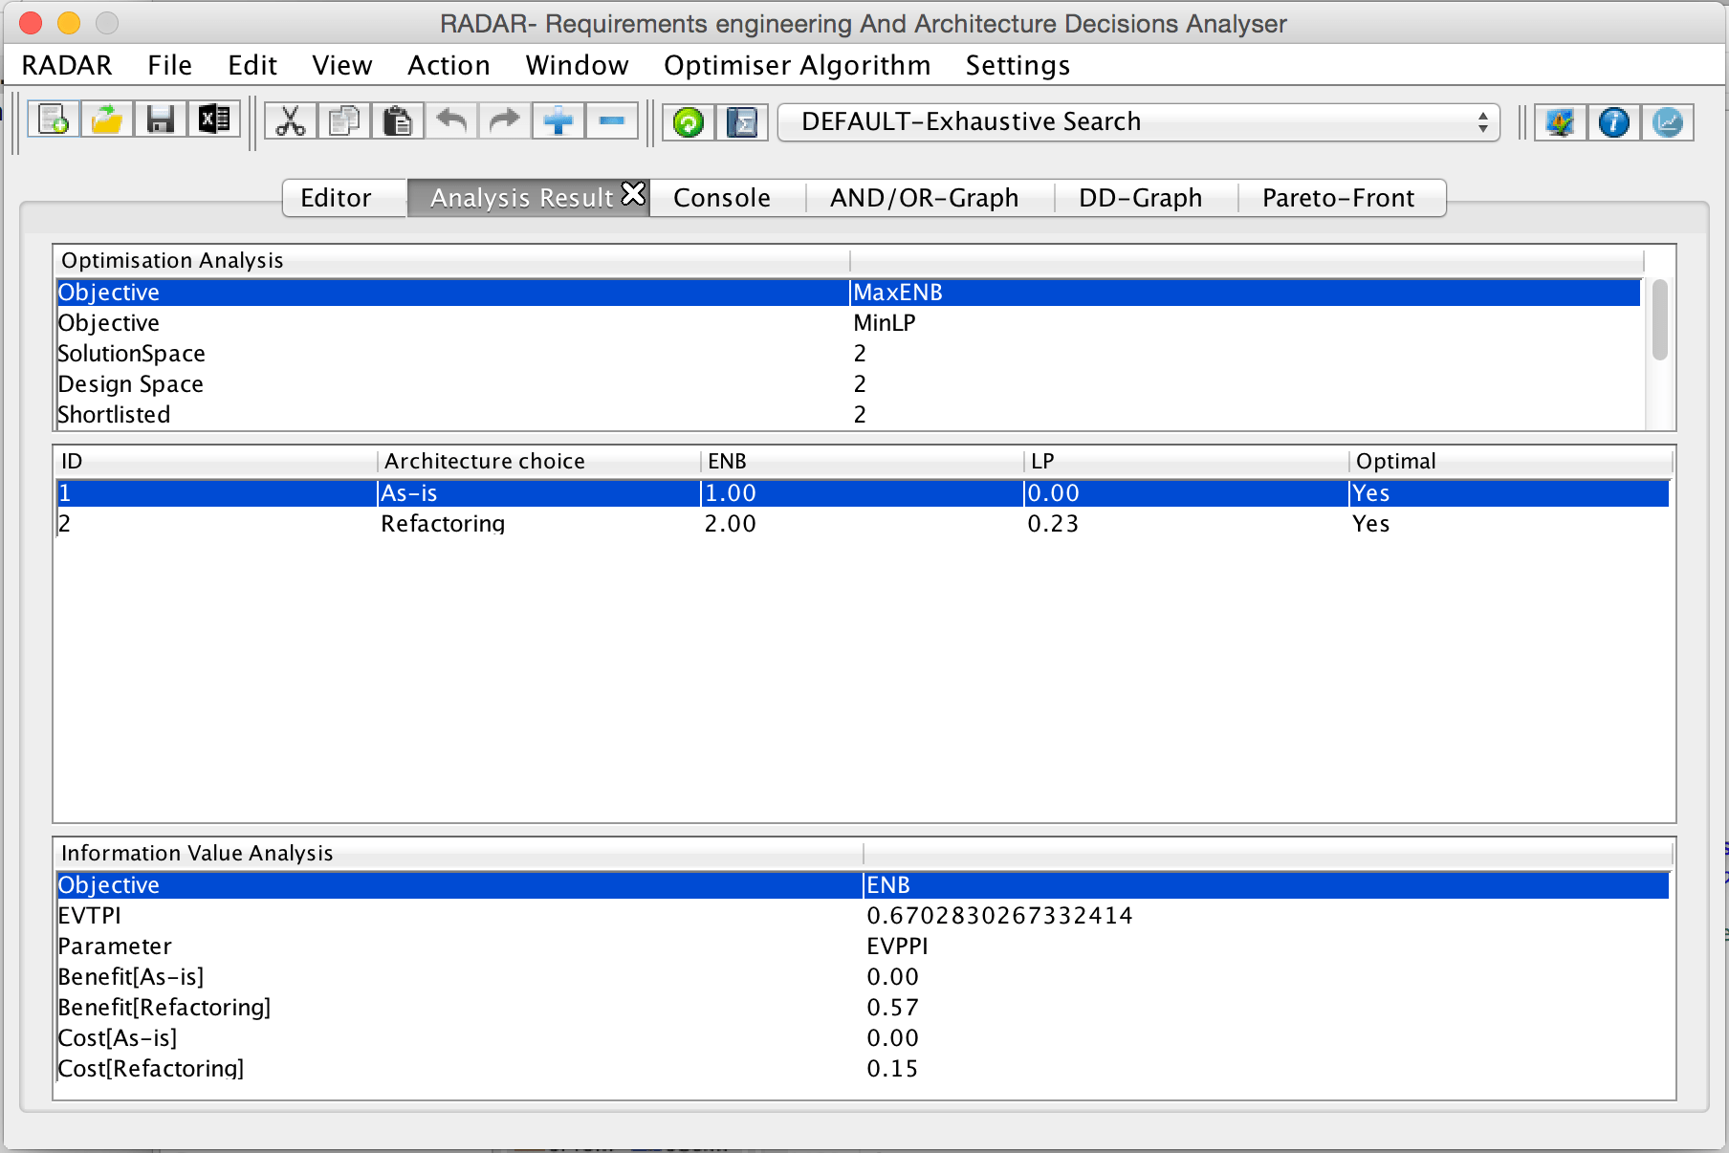The height and width of the screenshot is (1153, 1729).
Task: Open the Optimiser Algorithm menu
Action: pos(797,65)
